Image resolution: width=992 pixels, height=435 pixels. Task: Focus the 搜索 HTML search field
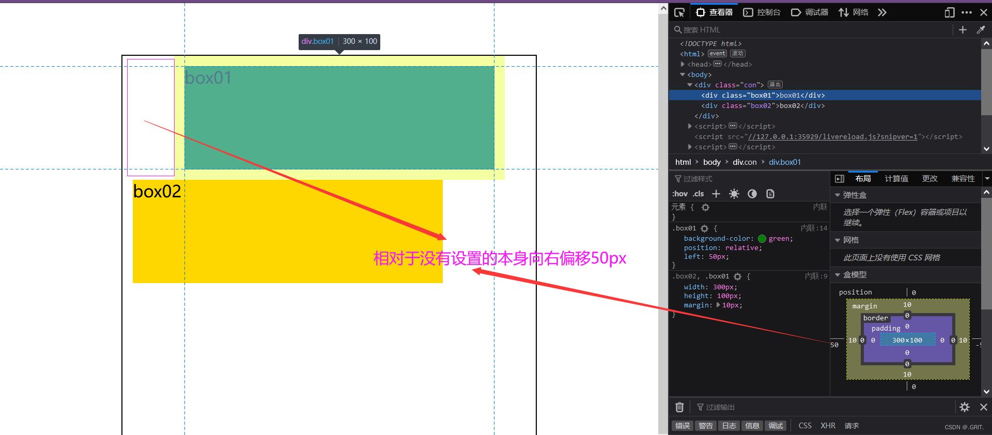pos(811,30)
